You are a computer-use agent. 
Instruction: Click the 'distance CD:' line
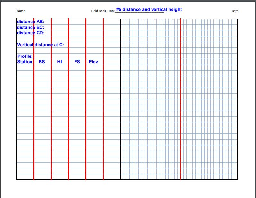[x=31, y=33]
